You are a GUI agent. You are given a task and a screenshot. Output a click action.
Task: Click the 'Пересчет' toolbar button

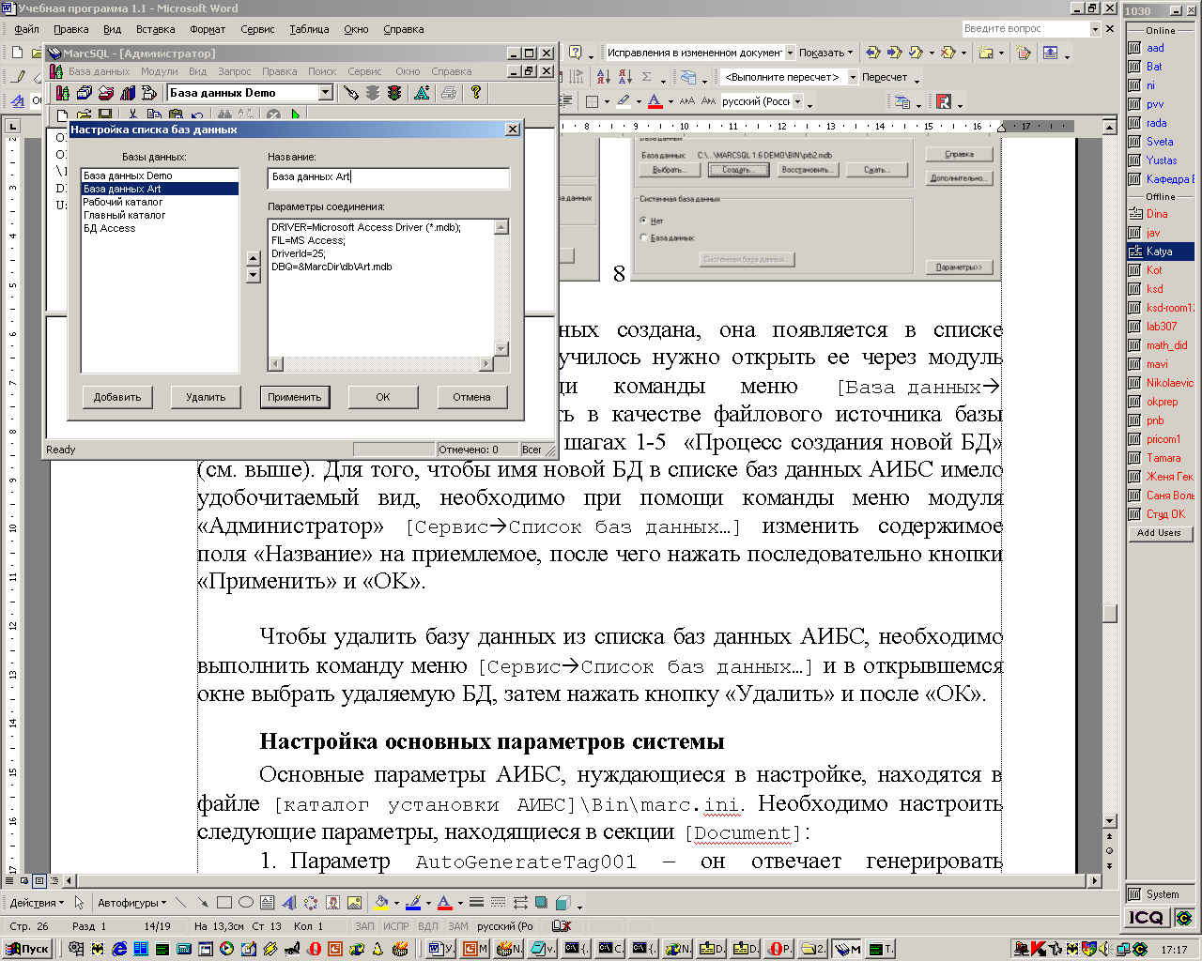click(885, 77)
